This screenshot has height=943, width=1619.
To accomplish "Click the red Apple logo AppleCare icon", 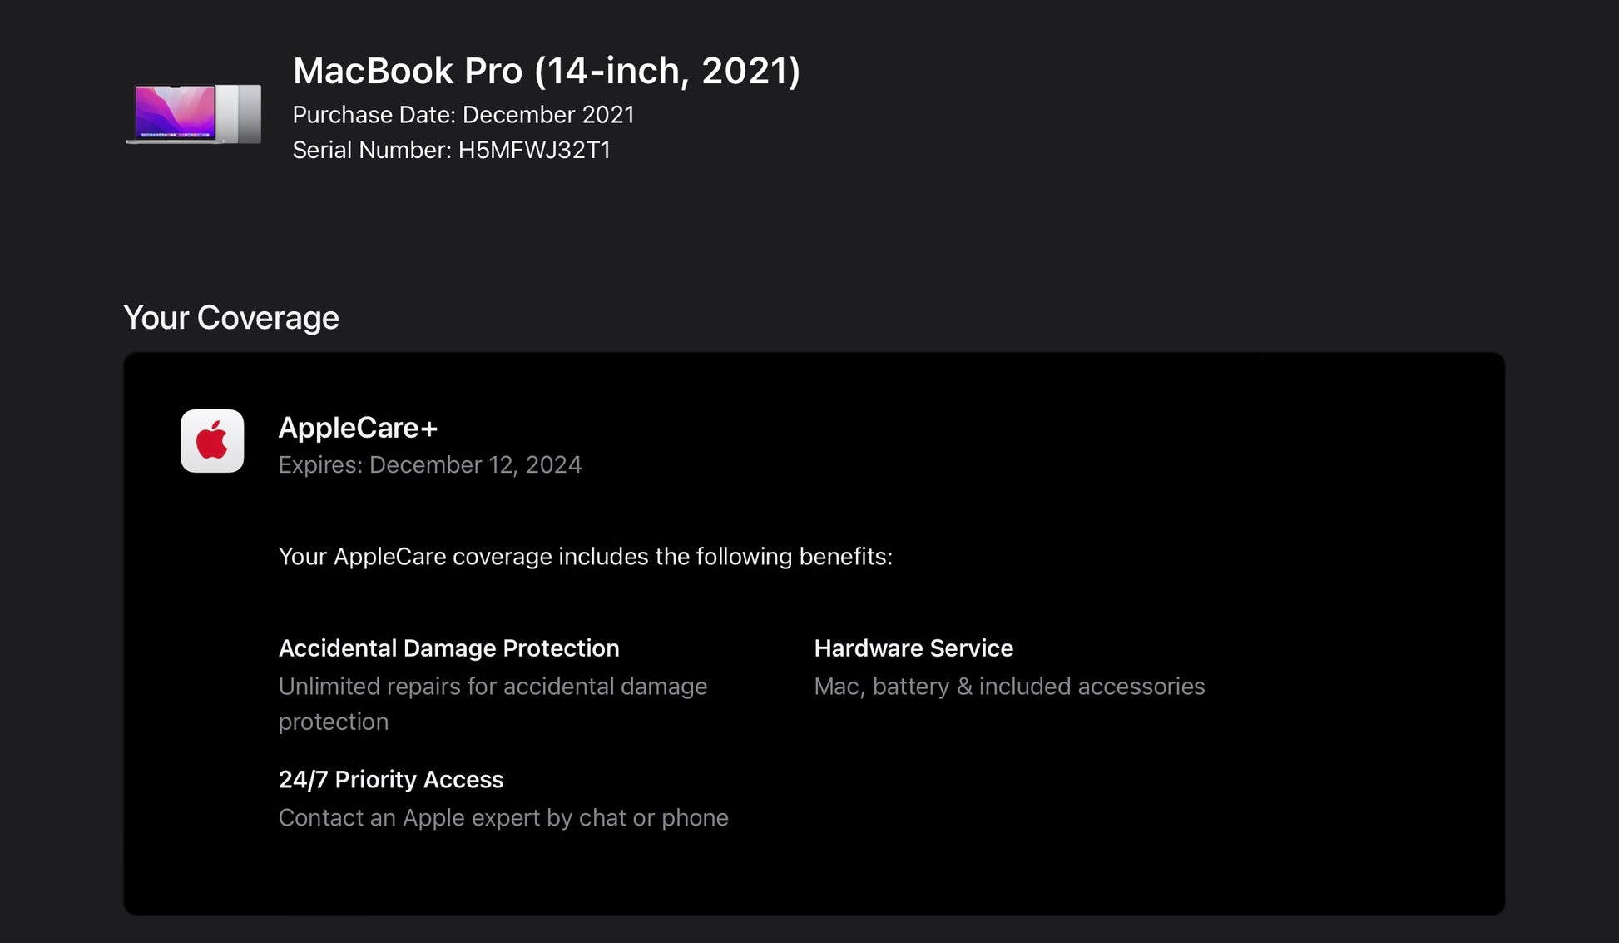I will click(212, 441).
